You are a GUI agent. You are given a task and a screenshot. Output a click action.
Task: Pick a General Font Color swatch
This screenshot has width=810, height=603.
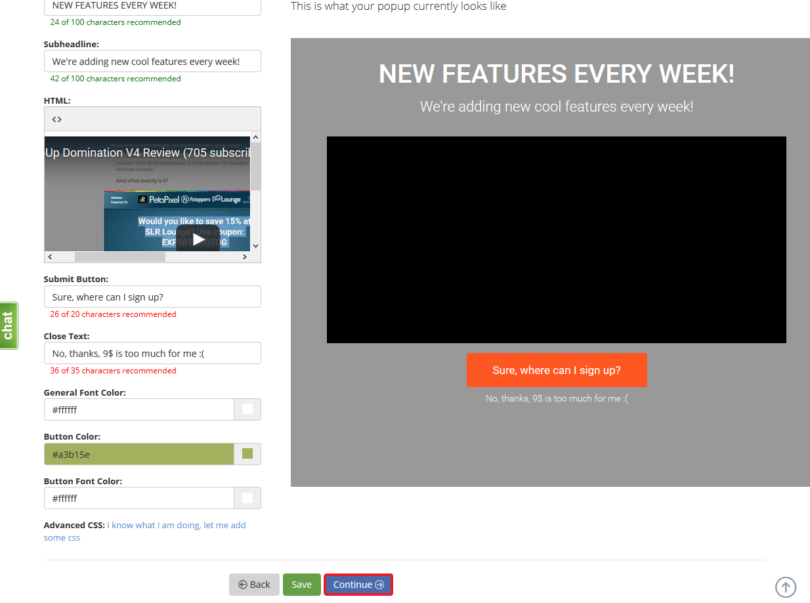pyautogui.click(x=247, y=409)
